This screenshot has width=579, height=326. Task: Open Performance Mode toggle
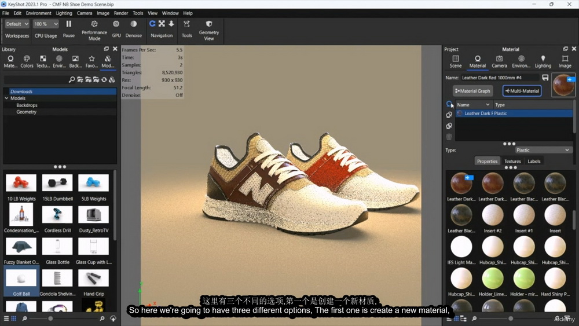[x=94, y=30]
